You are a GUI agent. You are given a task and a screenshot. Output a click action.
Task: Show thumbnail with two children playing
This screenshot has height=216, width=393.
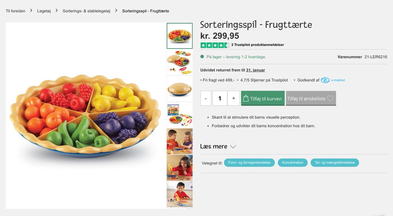[x=179, y=141]
